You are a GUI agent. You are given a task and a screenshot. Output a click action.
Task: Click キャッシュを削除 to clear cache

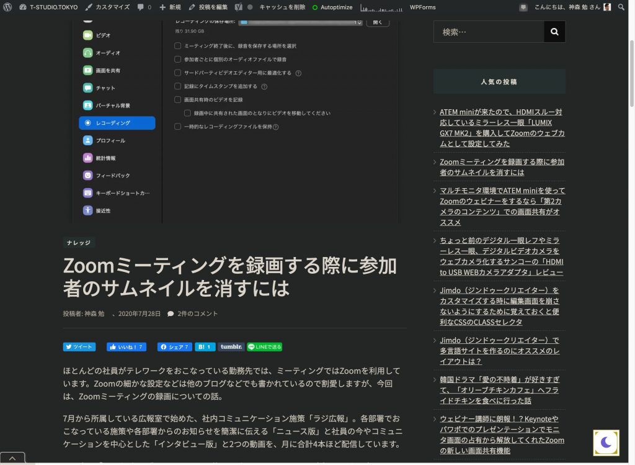point(282,7)
